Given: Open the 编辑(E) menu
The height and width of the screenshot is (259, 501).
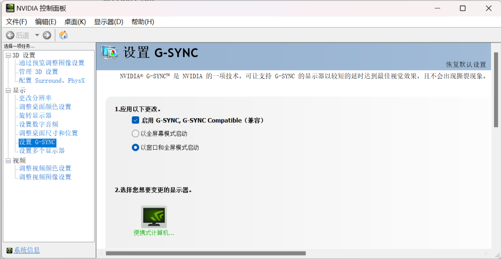Looking at the screenshot, I should point(45,22).
